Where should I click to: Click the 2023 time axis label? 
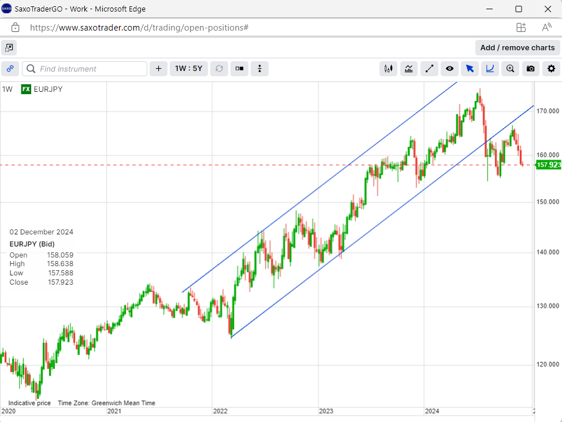(x=326, y=411)
